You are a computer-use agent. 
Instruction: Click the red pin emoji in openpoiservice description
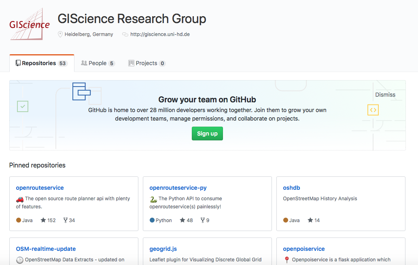coord(287,260)
